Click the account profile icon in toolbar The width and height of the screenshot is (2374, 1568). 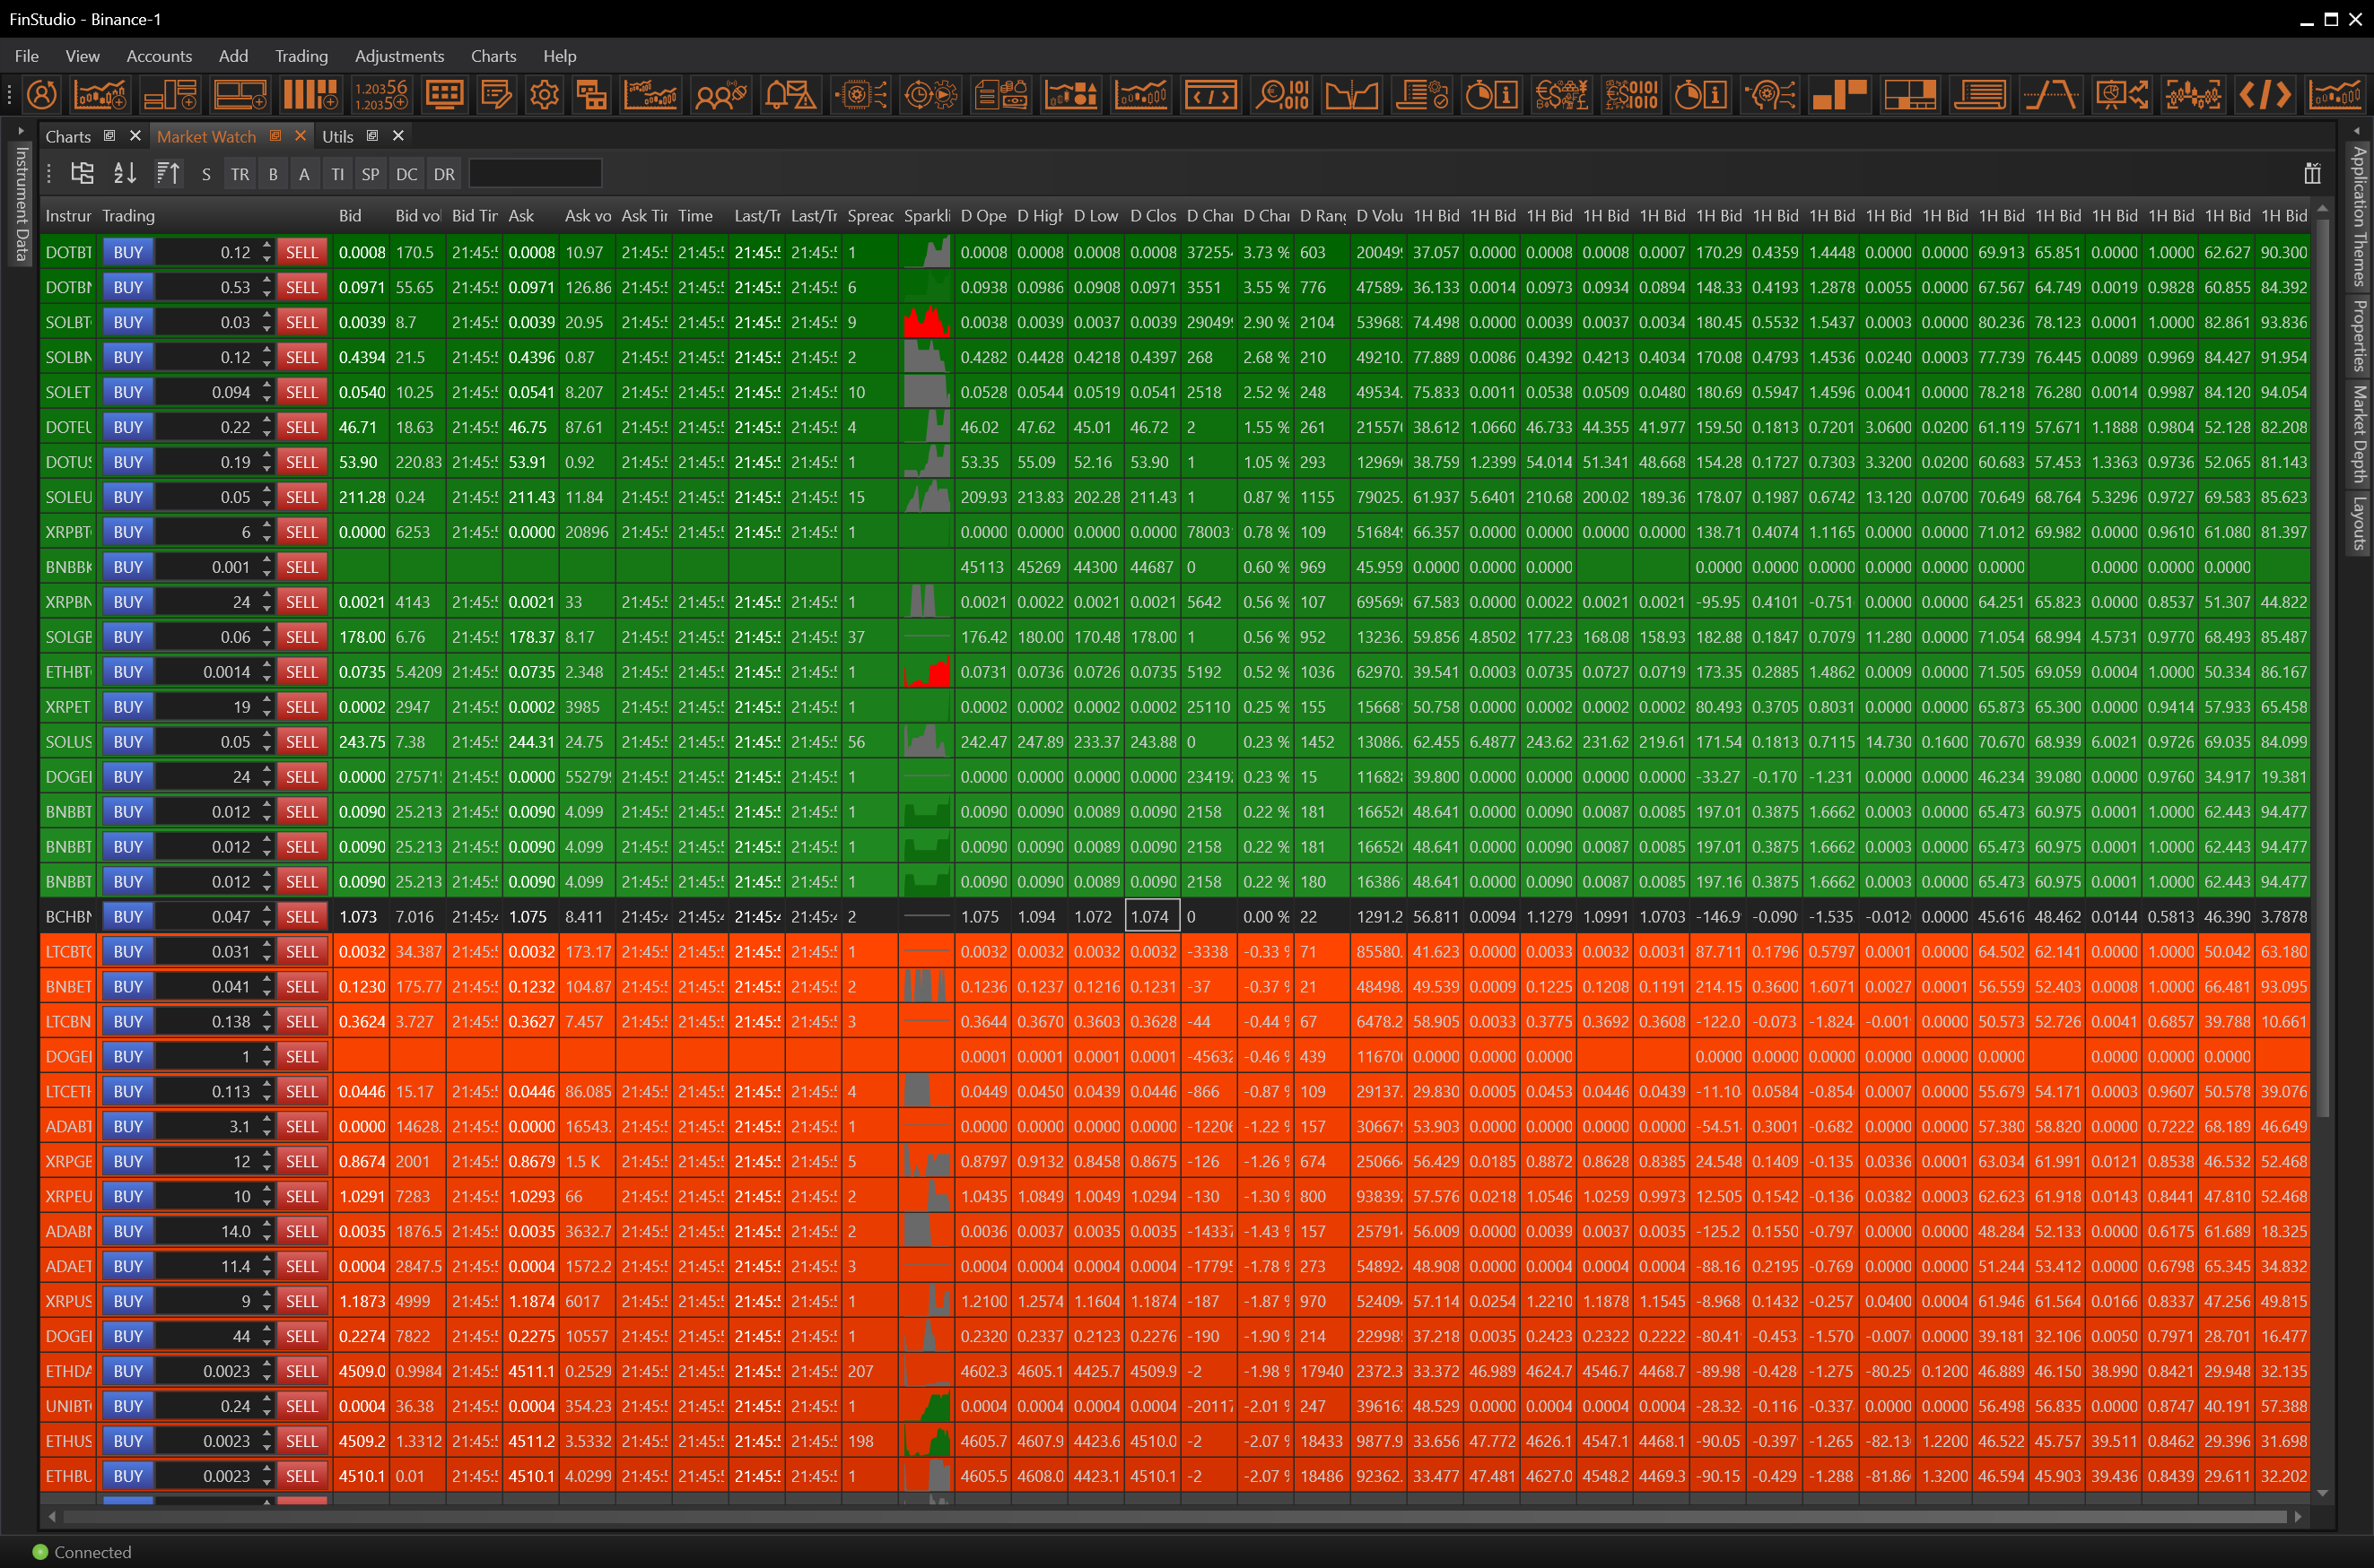click(x=41, y=95)
